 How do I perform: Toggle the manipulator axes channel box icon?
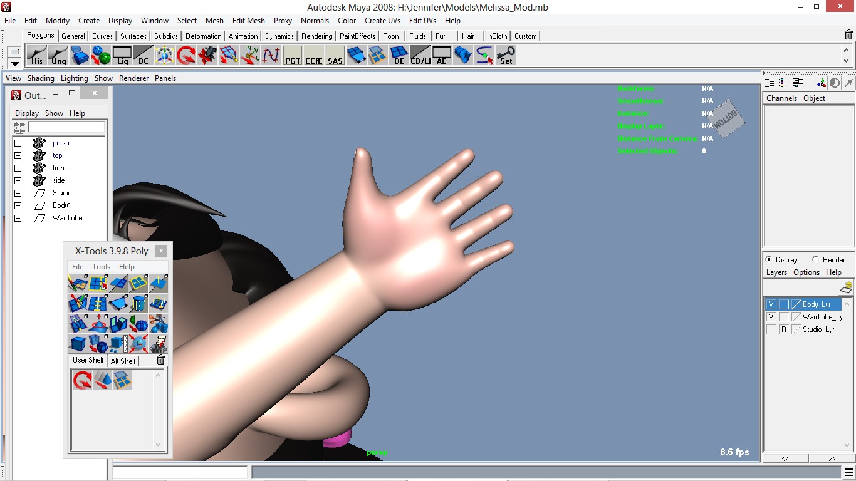click(821, 83)
